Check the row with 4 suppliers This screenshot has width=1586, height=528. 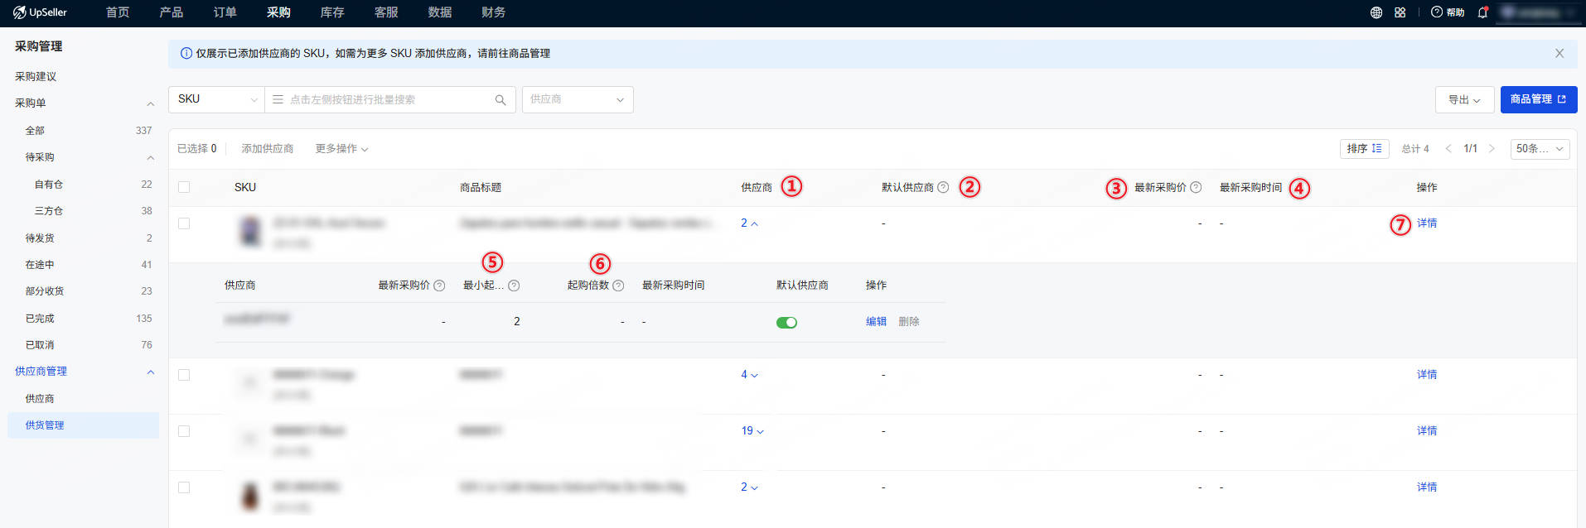point(184,375)
